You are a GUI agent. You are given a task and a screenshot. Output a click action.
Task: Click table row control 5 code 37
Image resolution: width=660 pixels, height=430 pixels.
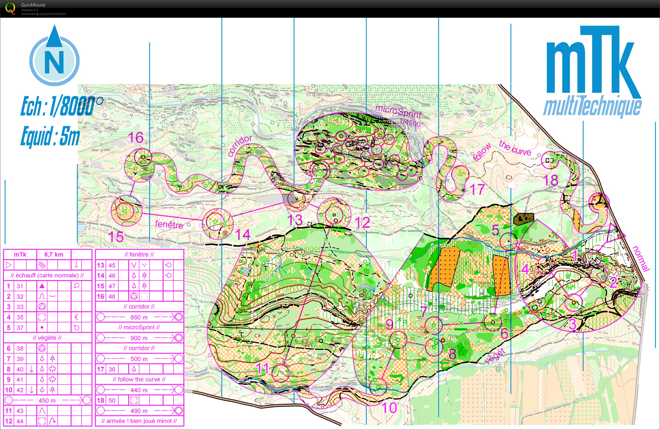coord(48,327)
